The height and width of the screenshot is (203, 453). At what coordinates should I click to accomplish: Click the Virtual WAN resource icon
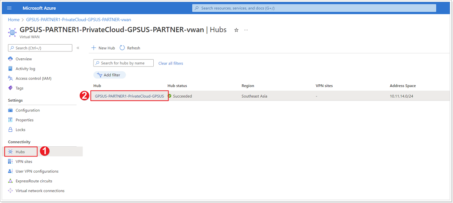[12, 32]
